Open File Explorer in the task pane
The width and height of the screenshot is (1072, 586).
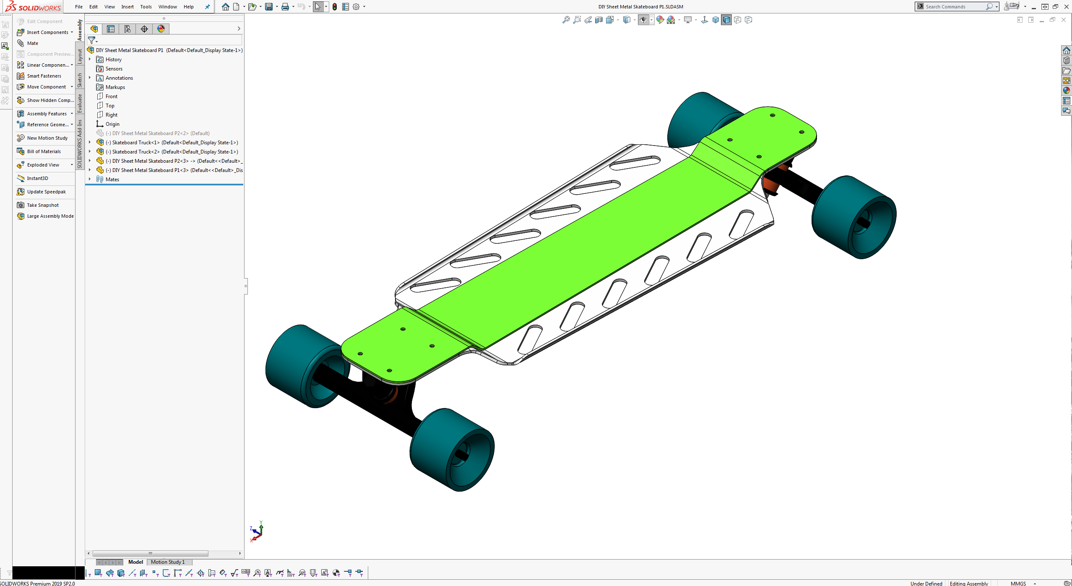[x=1067, y=70]
